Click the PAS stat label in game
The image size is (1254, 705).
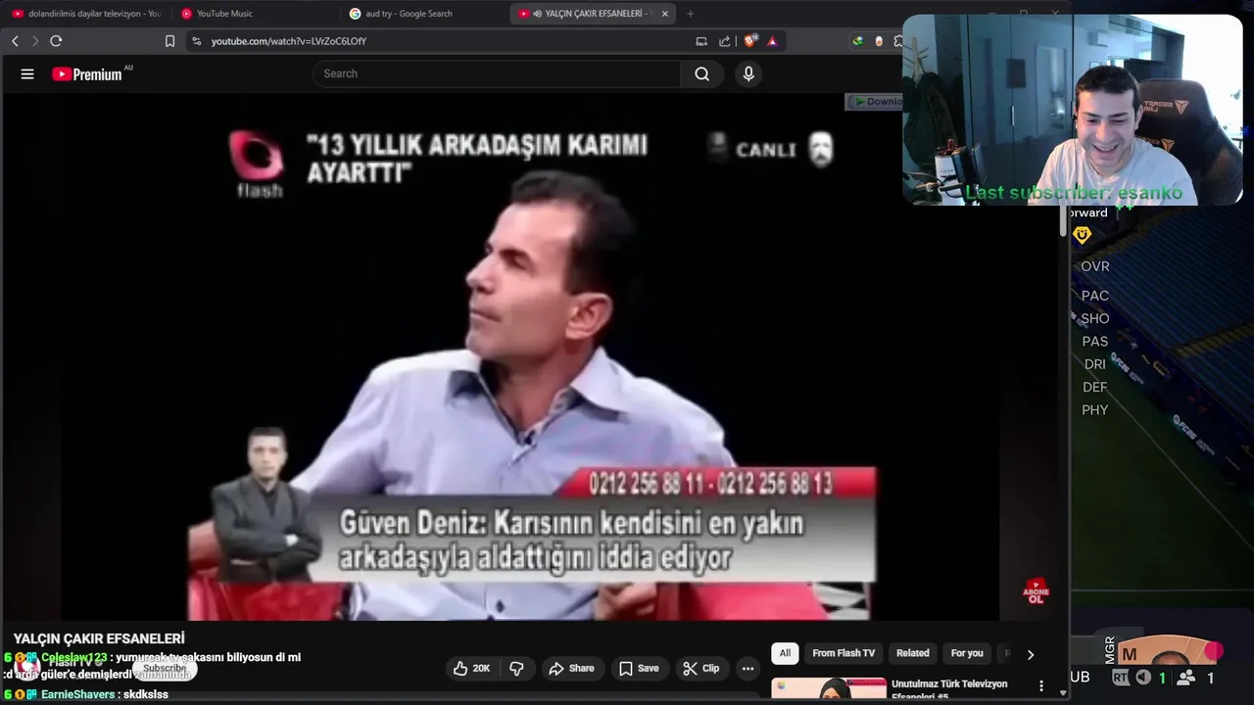(1095, 342)
